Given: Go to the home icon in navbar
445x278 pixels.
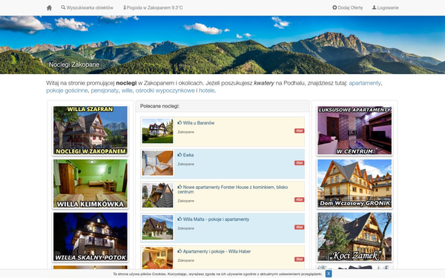Looking at the screenshot, I should [x=49, y=7].
